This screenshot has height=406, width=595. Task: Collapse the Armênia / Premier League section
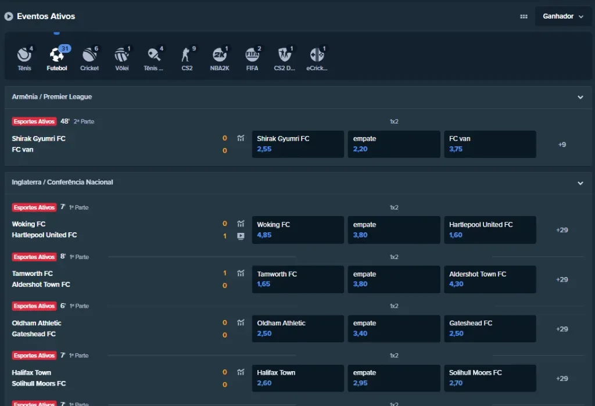click(580, 98)
